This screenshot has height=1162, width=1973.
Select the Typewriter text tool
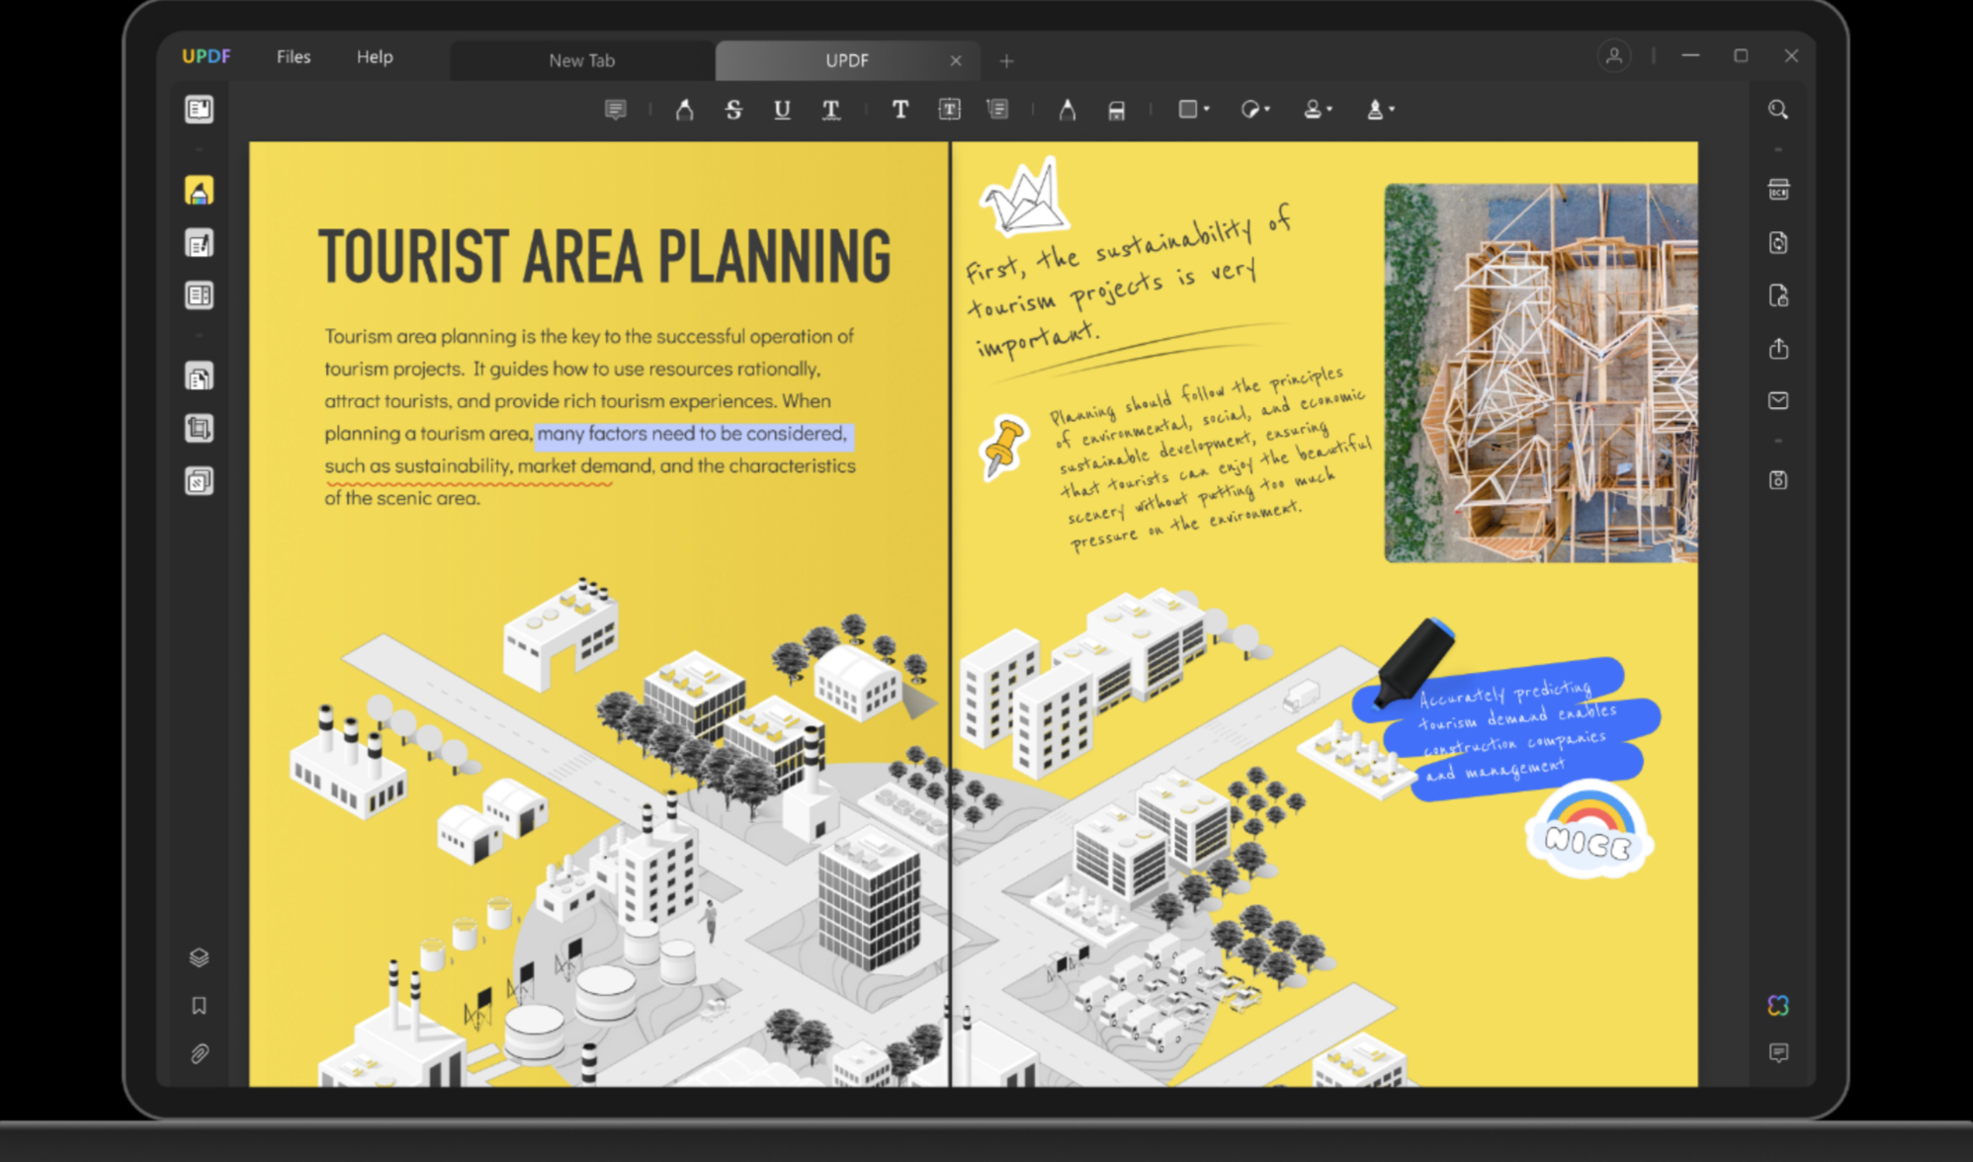coord(901,110)
